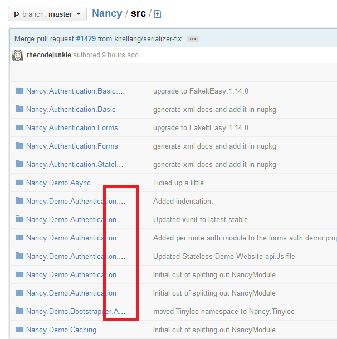The image size is (337, 339).
Task: Click folder icon beside Nancy.Authentication.Forms
Action: (x=19, y=145)
